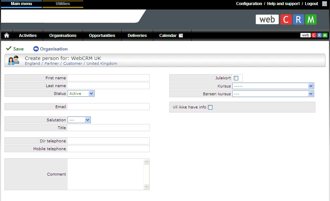Click the green Save checkmark icon

tap(8, 48)
